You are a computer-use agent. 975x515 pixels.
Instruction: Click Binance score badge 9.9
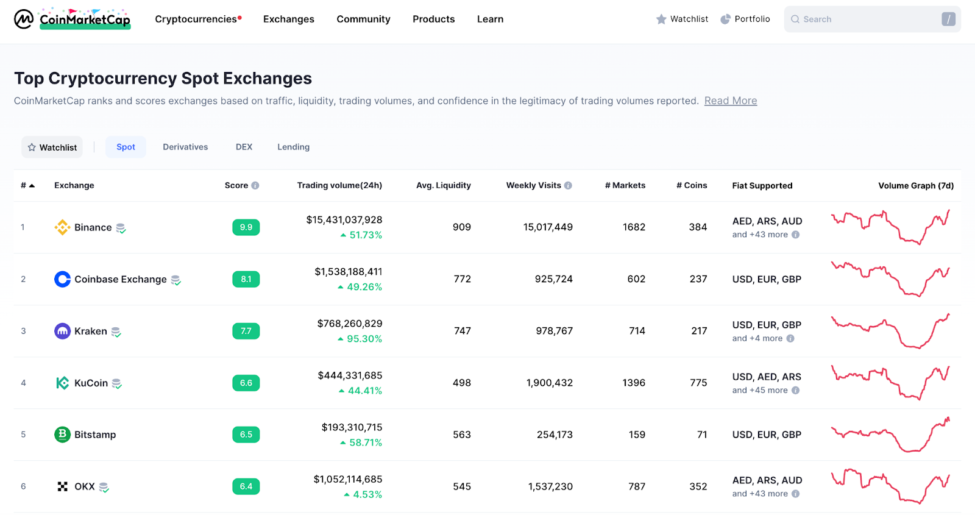coord(246,227)
